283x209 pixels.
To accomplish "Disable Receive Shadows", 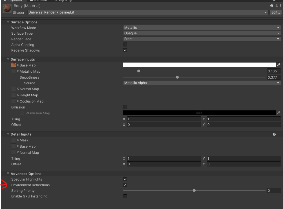I will pyautogui.click(x=125, y=50).
